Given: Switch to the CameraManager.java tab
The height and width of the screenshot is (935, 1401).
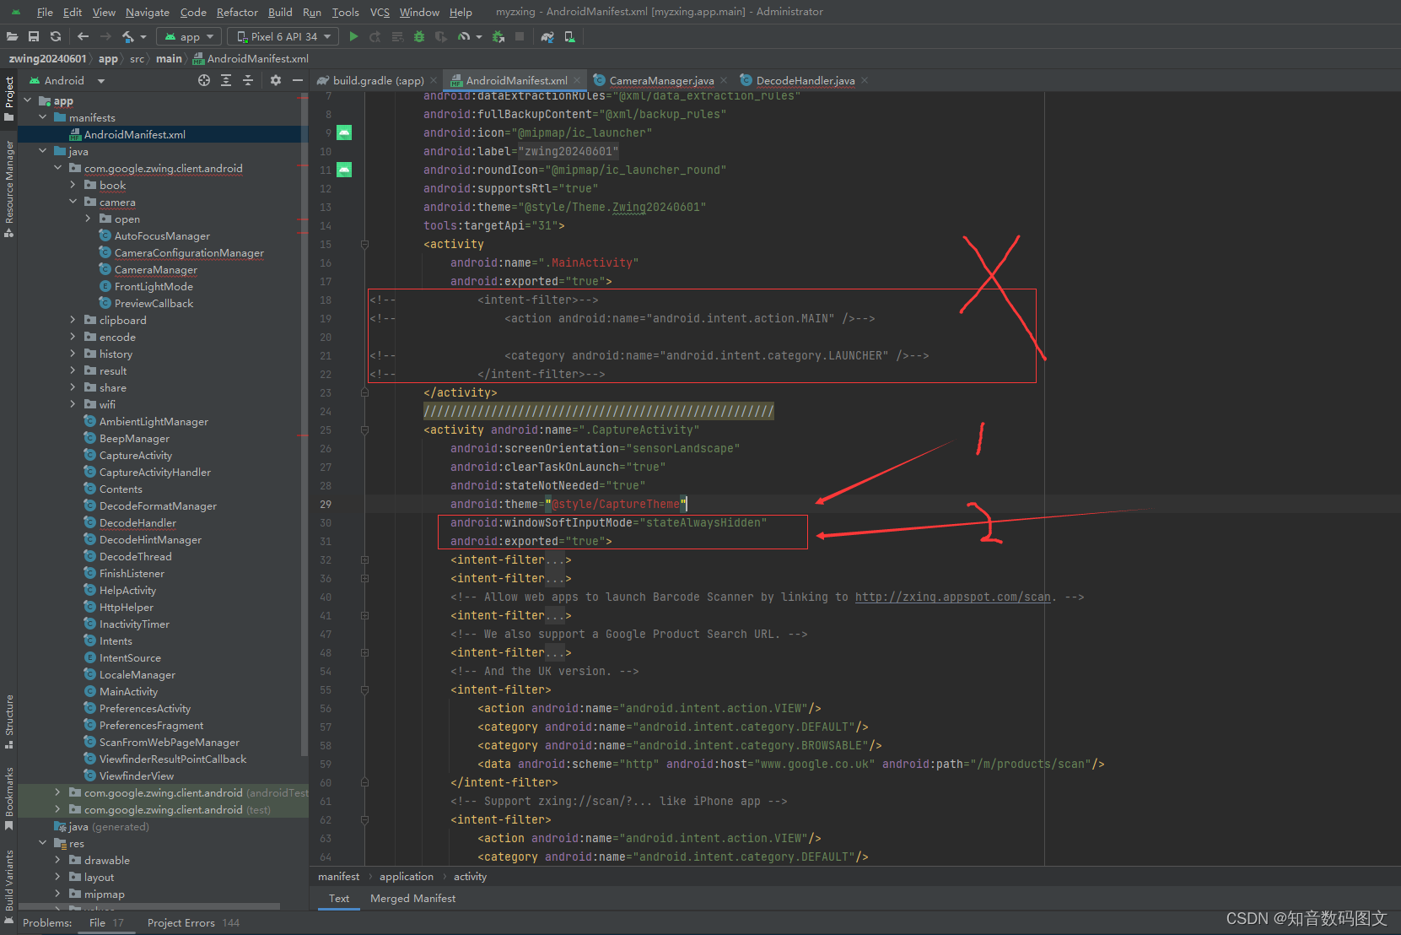Looking at the screenshot, I should tap(662, 80).
